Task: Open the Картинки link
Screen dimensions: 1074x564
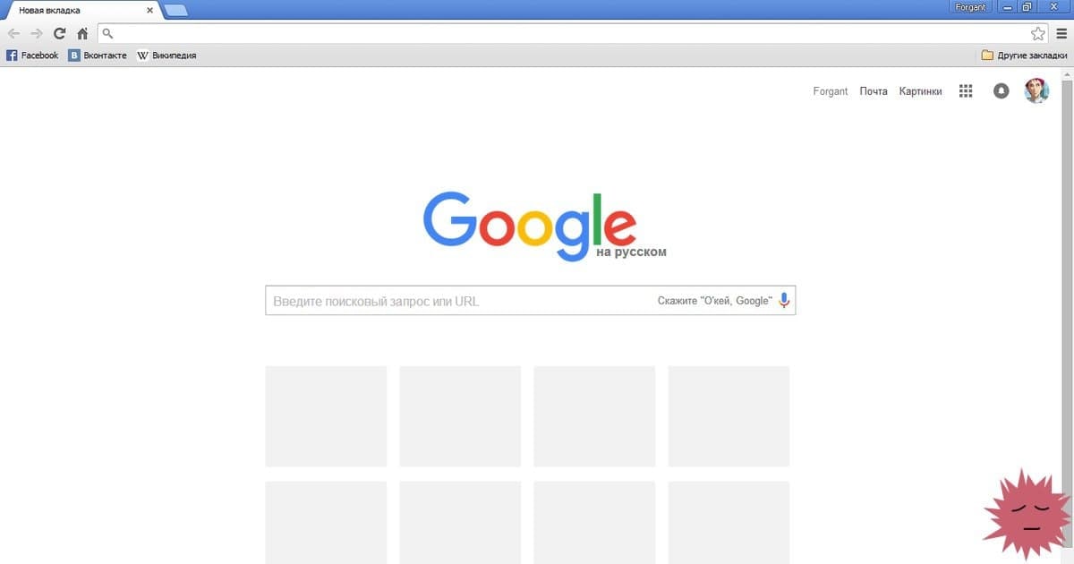Action: pyautogui.click(x=921, y=91)
